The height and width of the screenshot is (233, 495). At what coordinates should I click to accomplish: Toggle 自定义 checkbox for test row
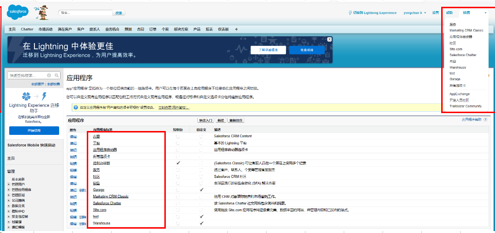201,217
